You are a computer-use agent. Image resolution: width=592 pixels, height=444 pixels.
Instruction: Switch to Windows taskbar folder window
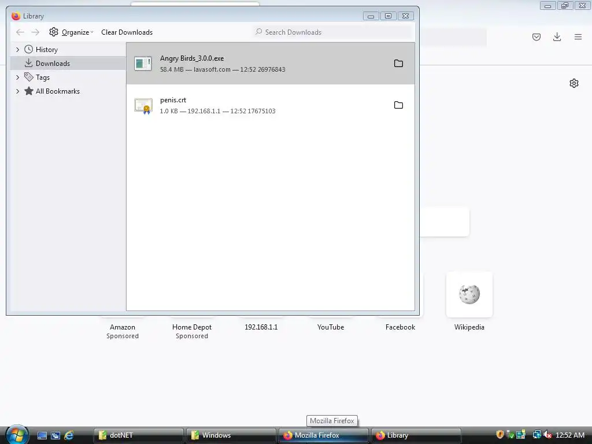231,435
